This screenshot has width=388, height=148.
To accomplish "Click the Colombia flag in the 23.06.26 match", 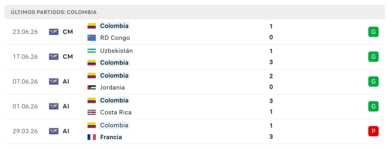I will tap(92, 26).
